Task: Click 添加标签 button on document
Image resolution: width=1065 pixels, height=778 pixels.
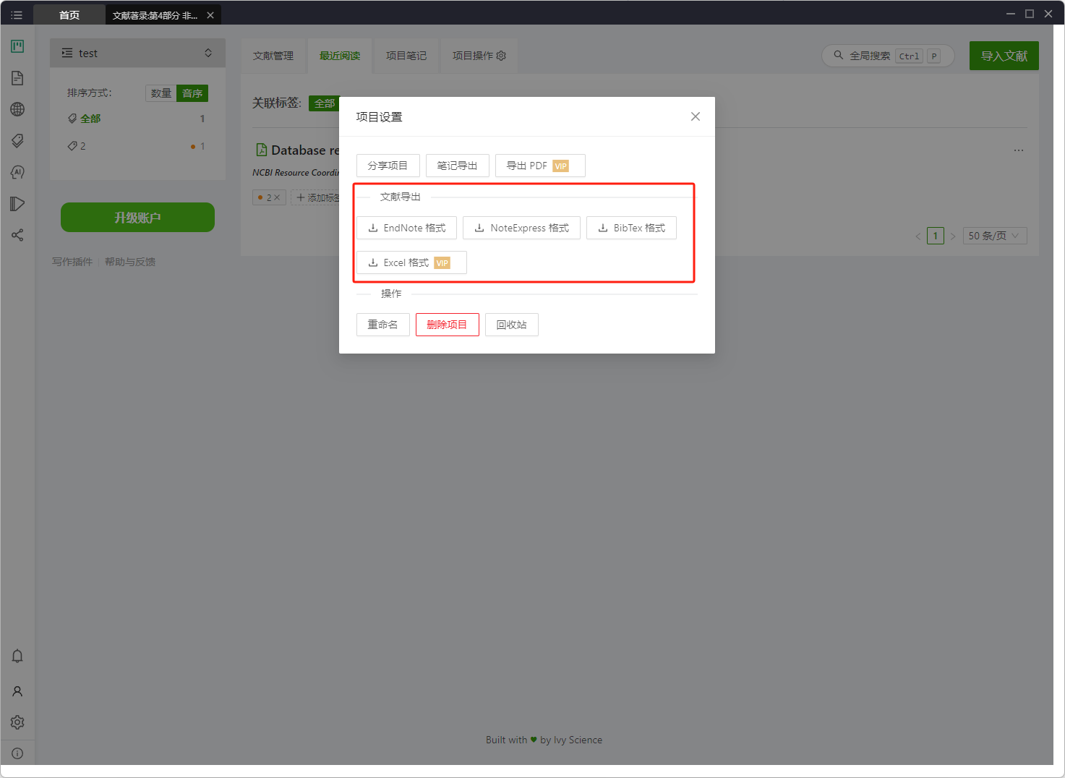Action: tap(317, 197)
